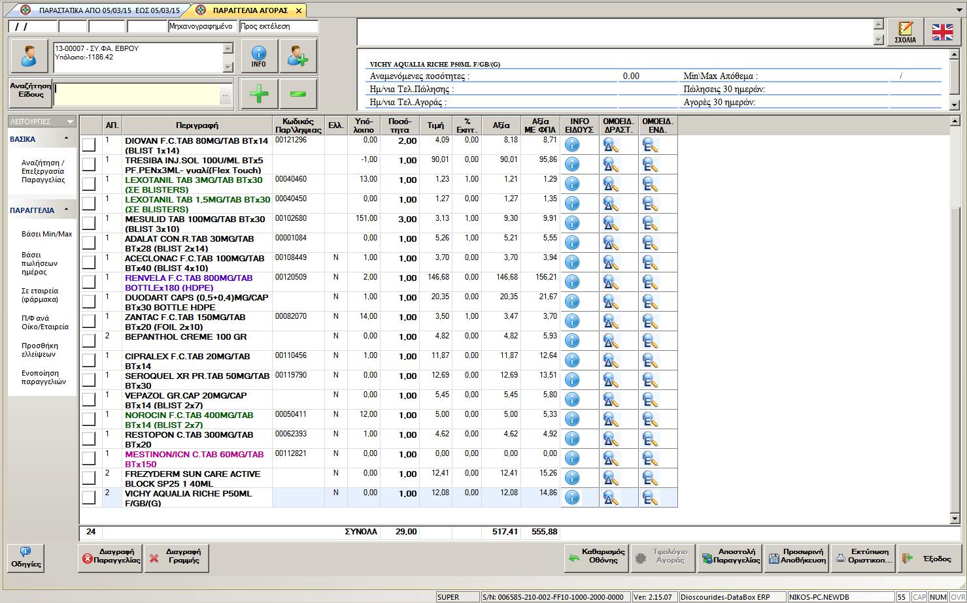Sort by the Περιγραφή column header
Image resolution: width=967 pixels, height=603 pixels.
pos(197,125)
